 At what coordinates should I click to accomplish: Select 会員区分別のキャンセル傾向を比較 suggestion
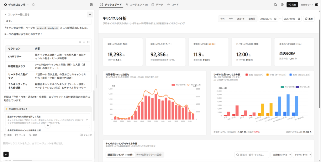[48, 130]
